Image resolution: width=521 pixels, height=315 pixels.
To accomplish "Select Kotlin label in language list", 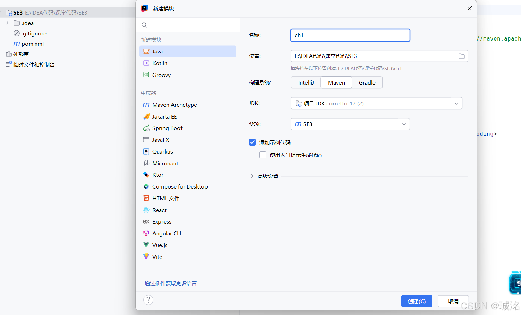I will click(x=160, y=63).
